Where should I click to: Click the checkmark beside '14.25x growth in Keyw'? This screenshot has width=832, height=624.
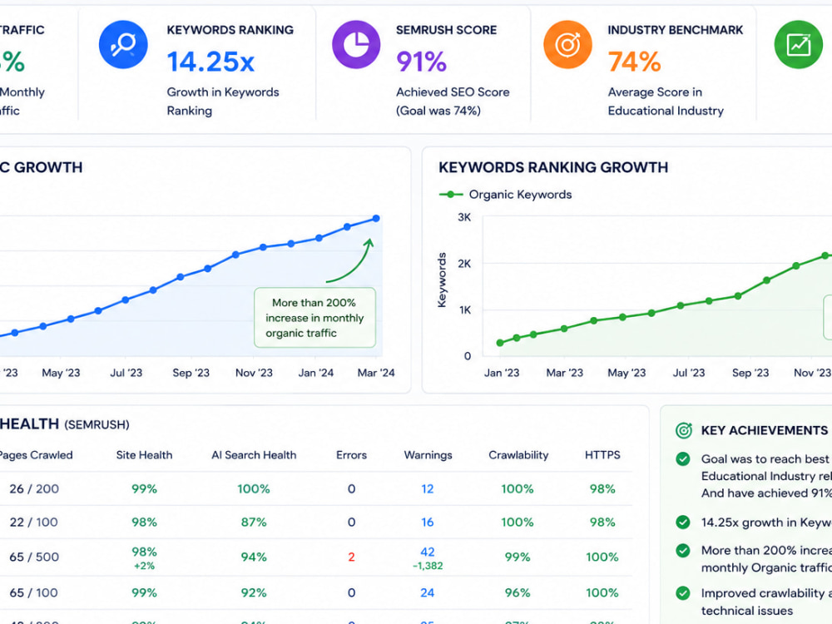click(x=683, y=522)
